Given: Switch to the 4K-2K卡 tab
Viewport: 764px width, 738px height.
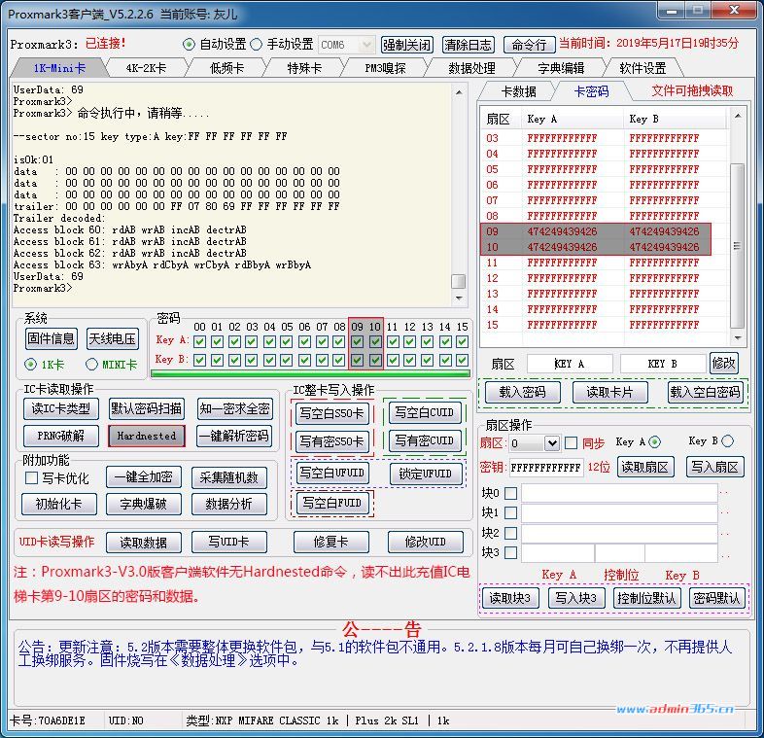Looking at the screenshot, I should click(x=146, y=68).
